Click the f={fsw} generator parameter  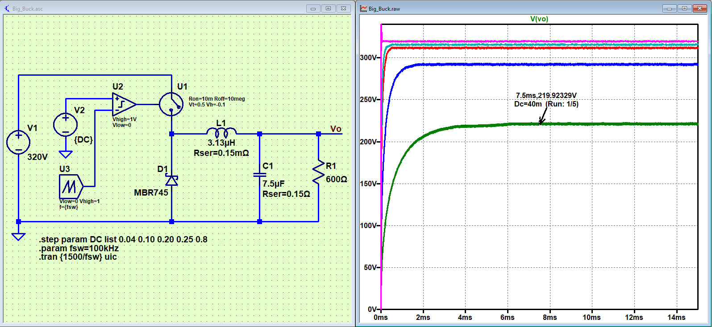click(x=69, y=207)
